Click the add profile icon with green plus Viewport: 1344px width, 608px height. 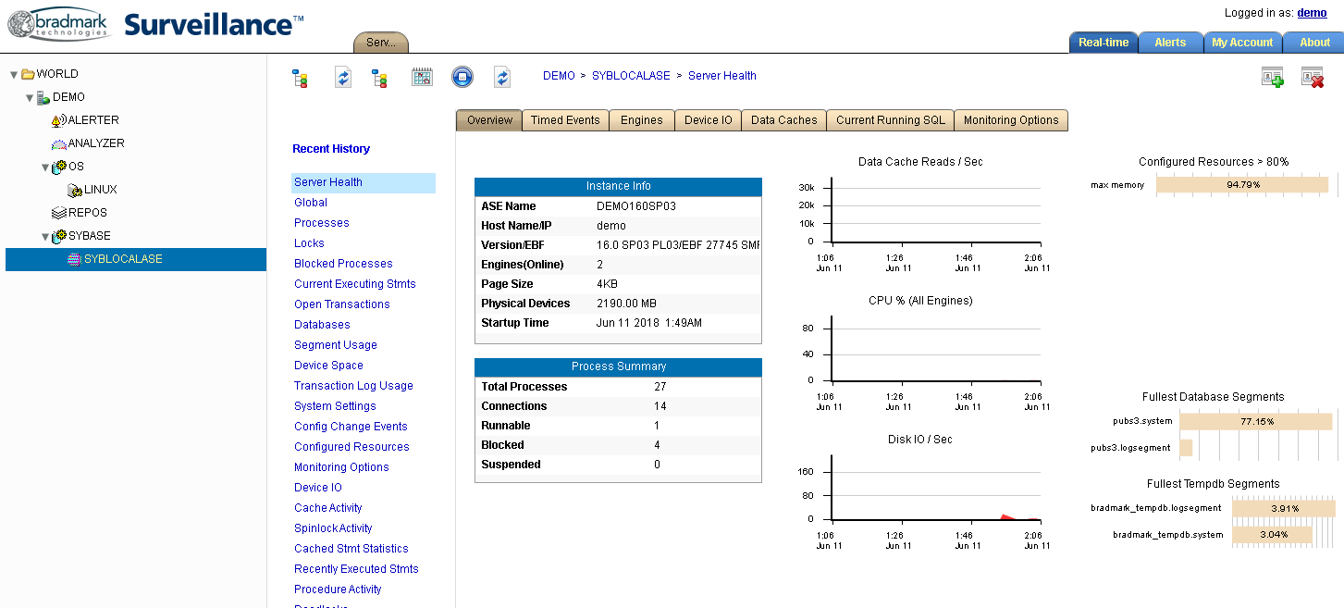1273,78
